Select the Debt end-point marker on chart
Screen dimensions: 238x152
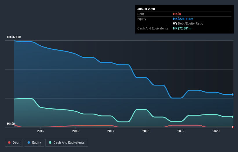tap(233, 127)
